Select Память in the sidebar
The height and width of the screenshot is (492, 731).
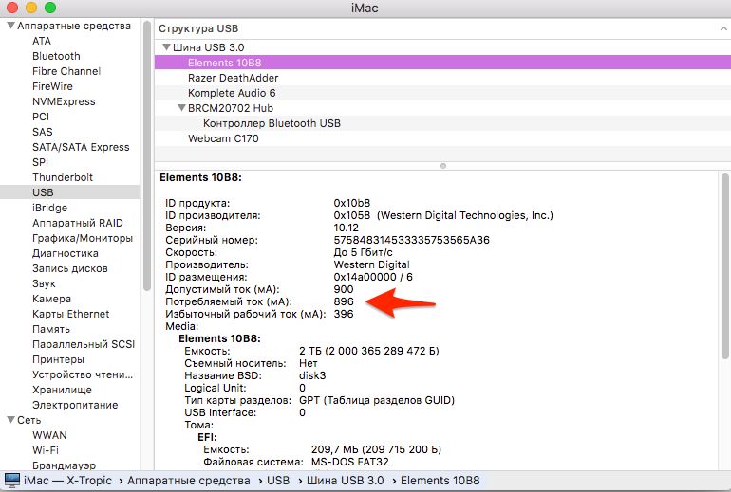[51, 329]
